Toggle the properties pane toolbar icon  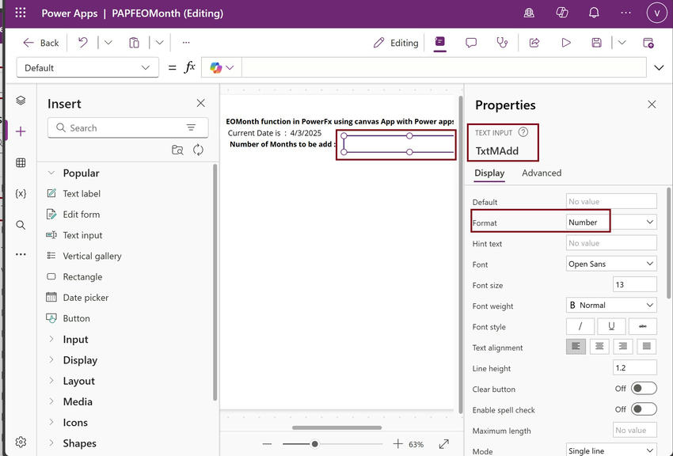[440, 42]
